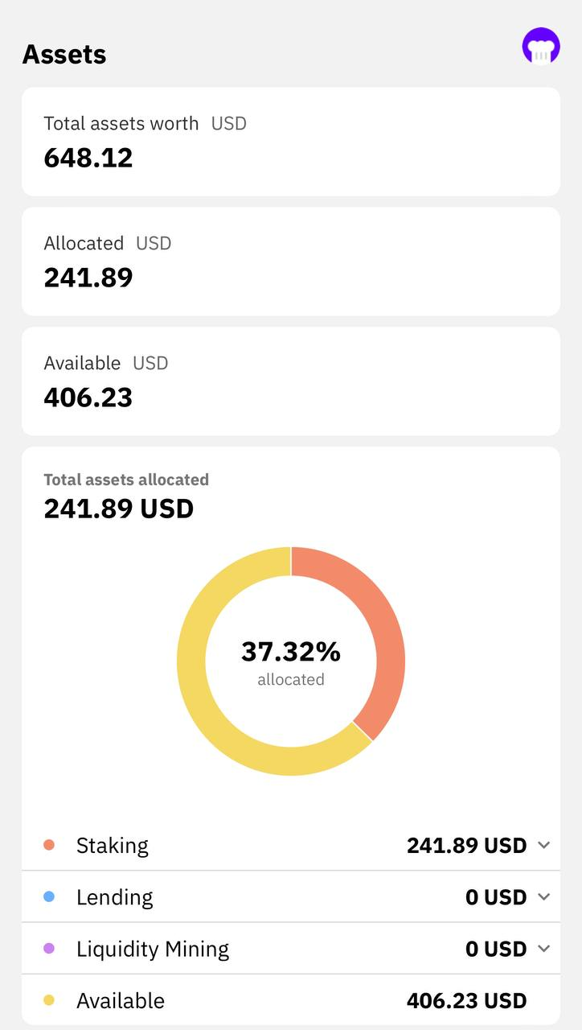
Task: Open the Allocated USD card
Action: click(291, 262)
